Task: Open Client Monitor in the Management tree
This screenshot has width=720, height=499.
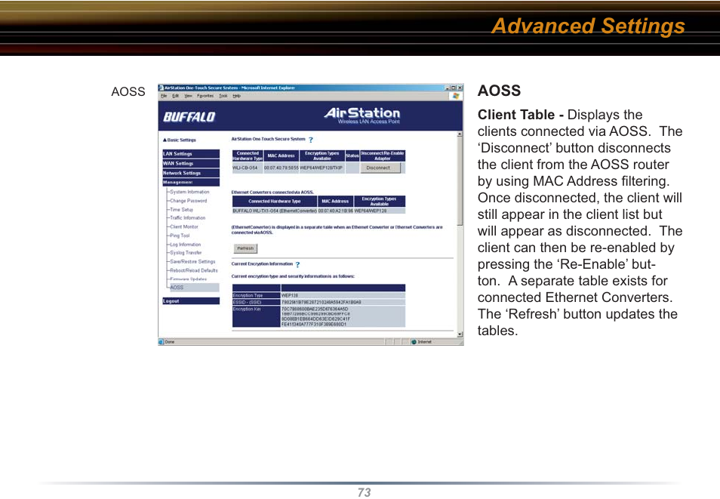Action: coord(184,226)
